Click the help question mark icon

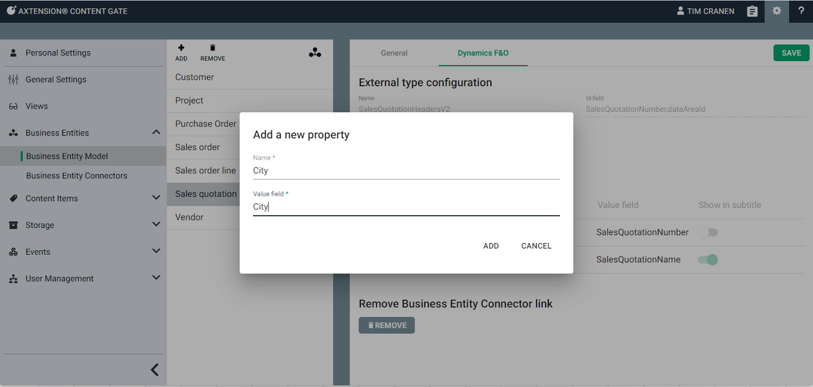pyautogui.click(x=801, y=11)
